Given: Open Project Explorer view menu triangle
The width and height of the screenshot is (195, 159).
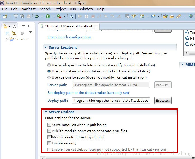Looking at the screenshot, I should (30, 32).
